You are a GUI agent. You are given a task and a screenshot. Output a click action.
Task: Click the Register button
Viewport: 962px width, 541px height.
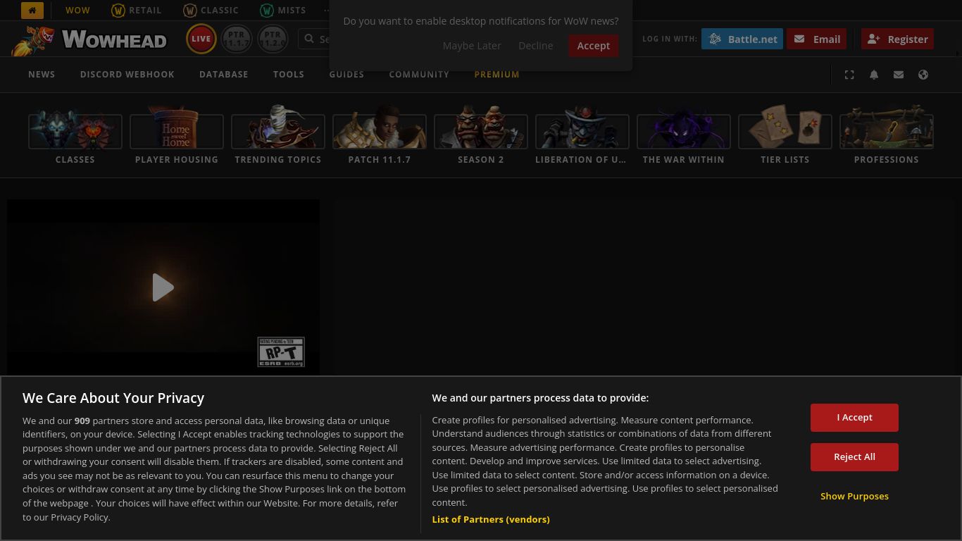point(897,39)
